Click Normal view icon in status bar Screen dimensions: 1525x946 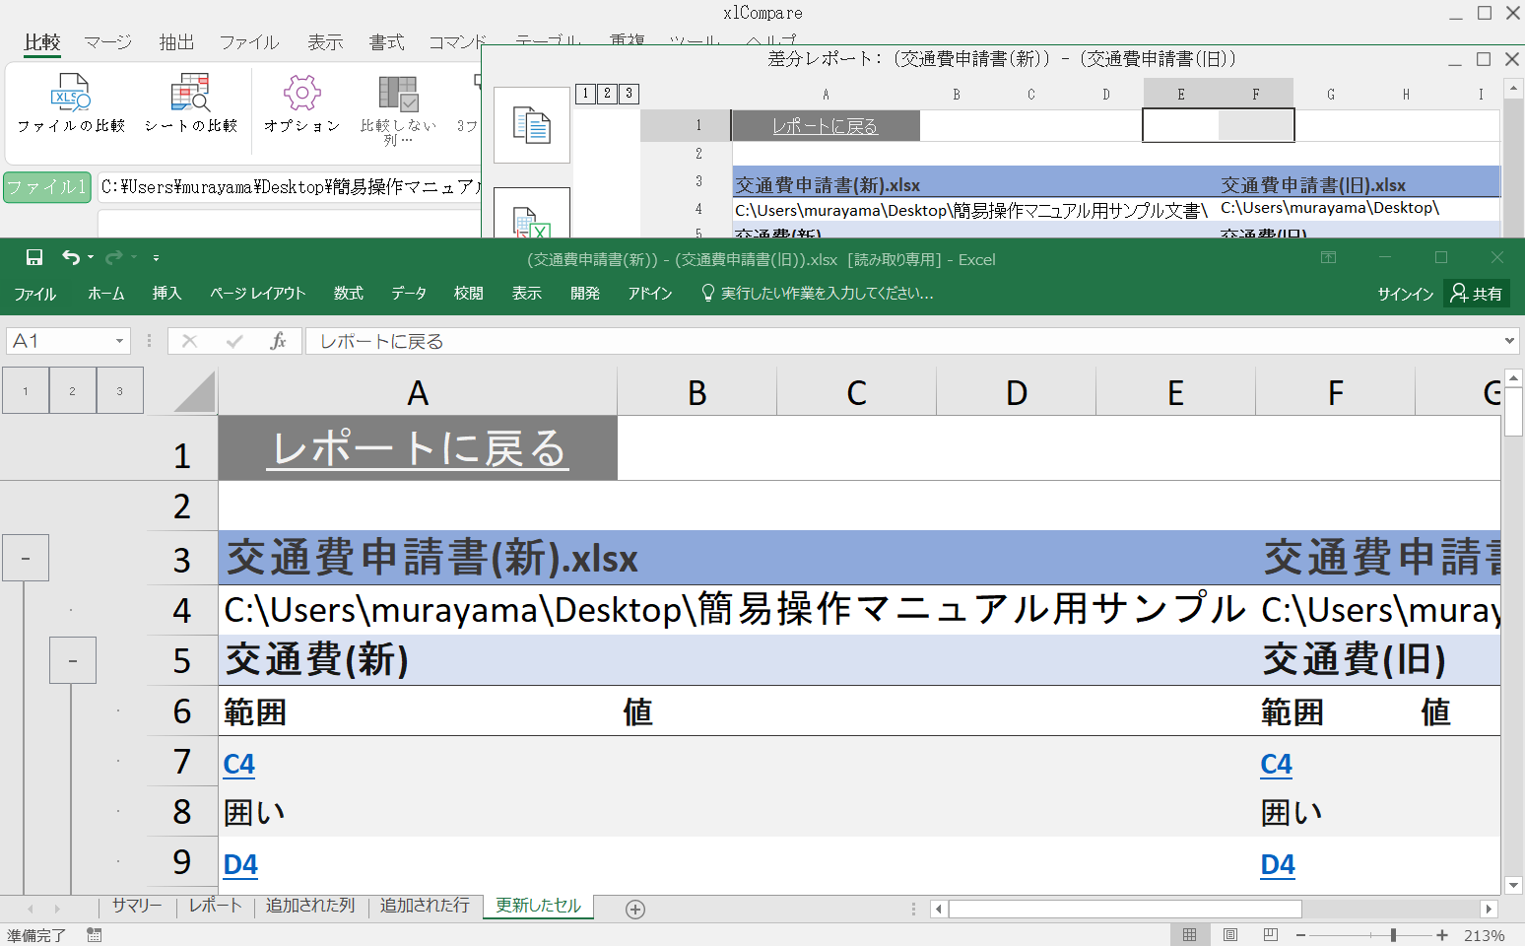point(1190,934)
